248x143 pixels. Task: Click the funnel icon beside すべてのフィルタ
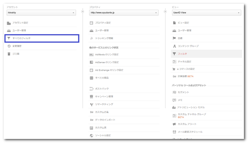[x=9, y=38]
